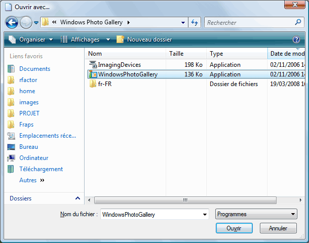Open the Téléchargement favorite link
Screen dimensions: 309x243
click(41, 169)
